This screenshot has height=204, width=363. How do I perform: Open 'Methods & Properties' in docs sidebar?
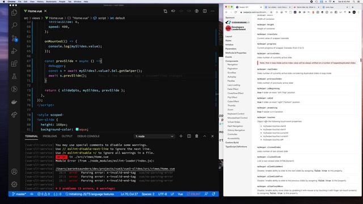click(x=236, y=53)
